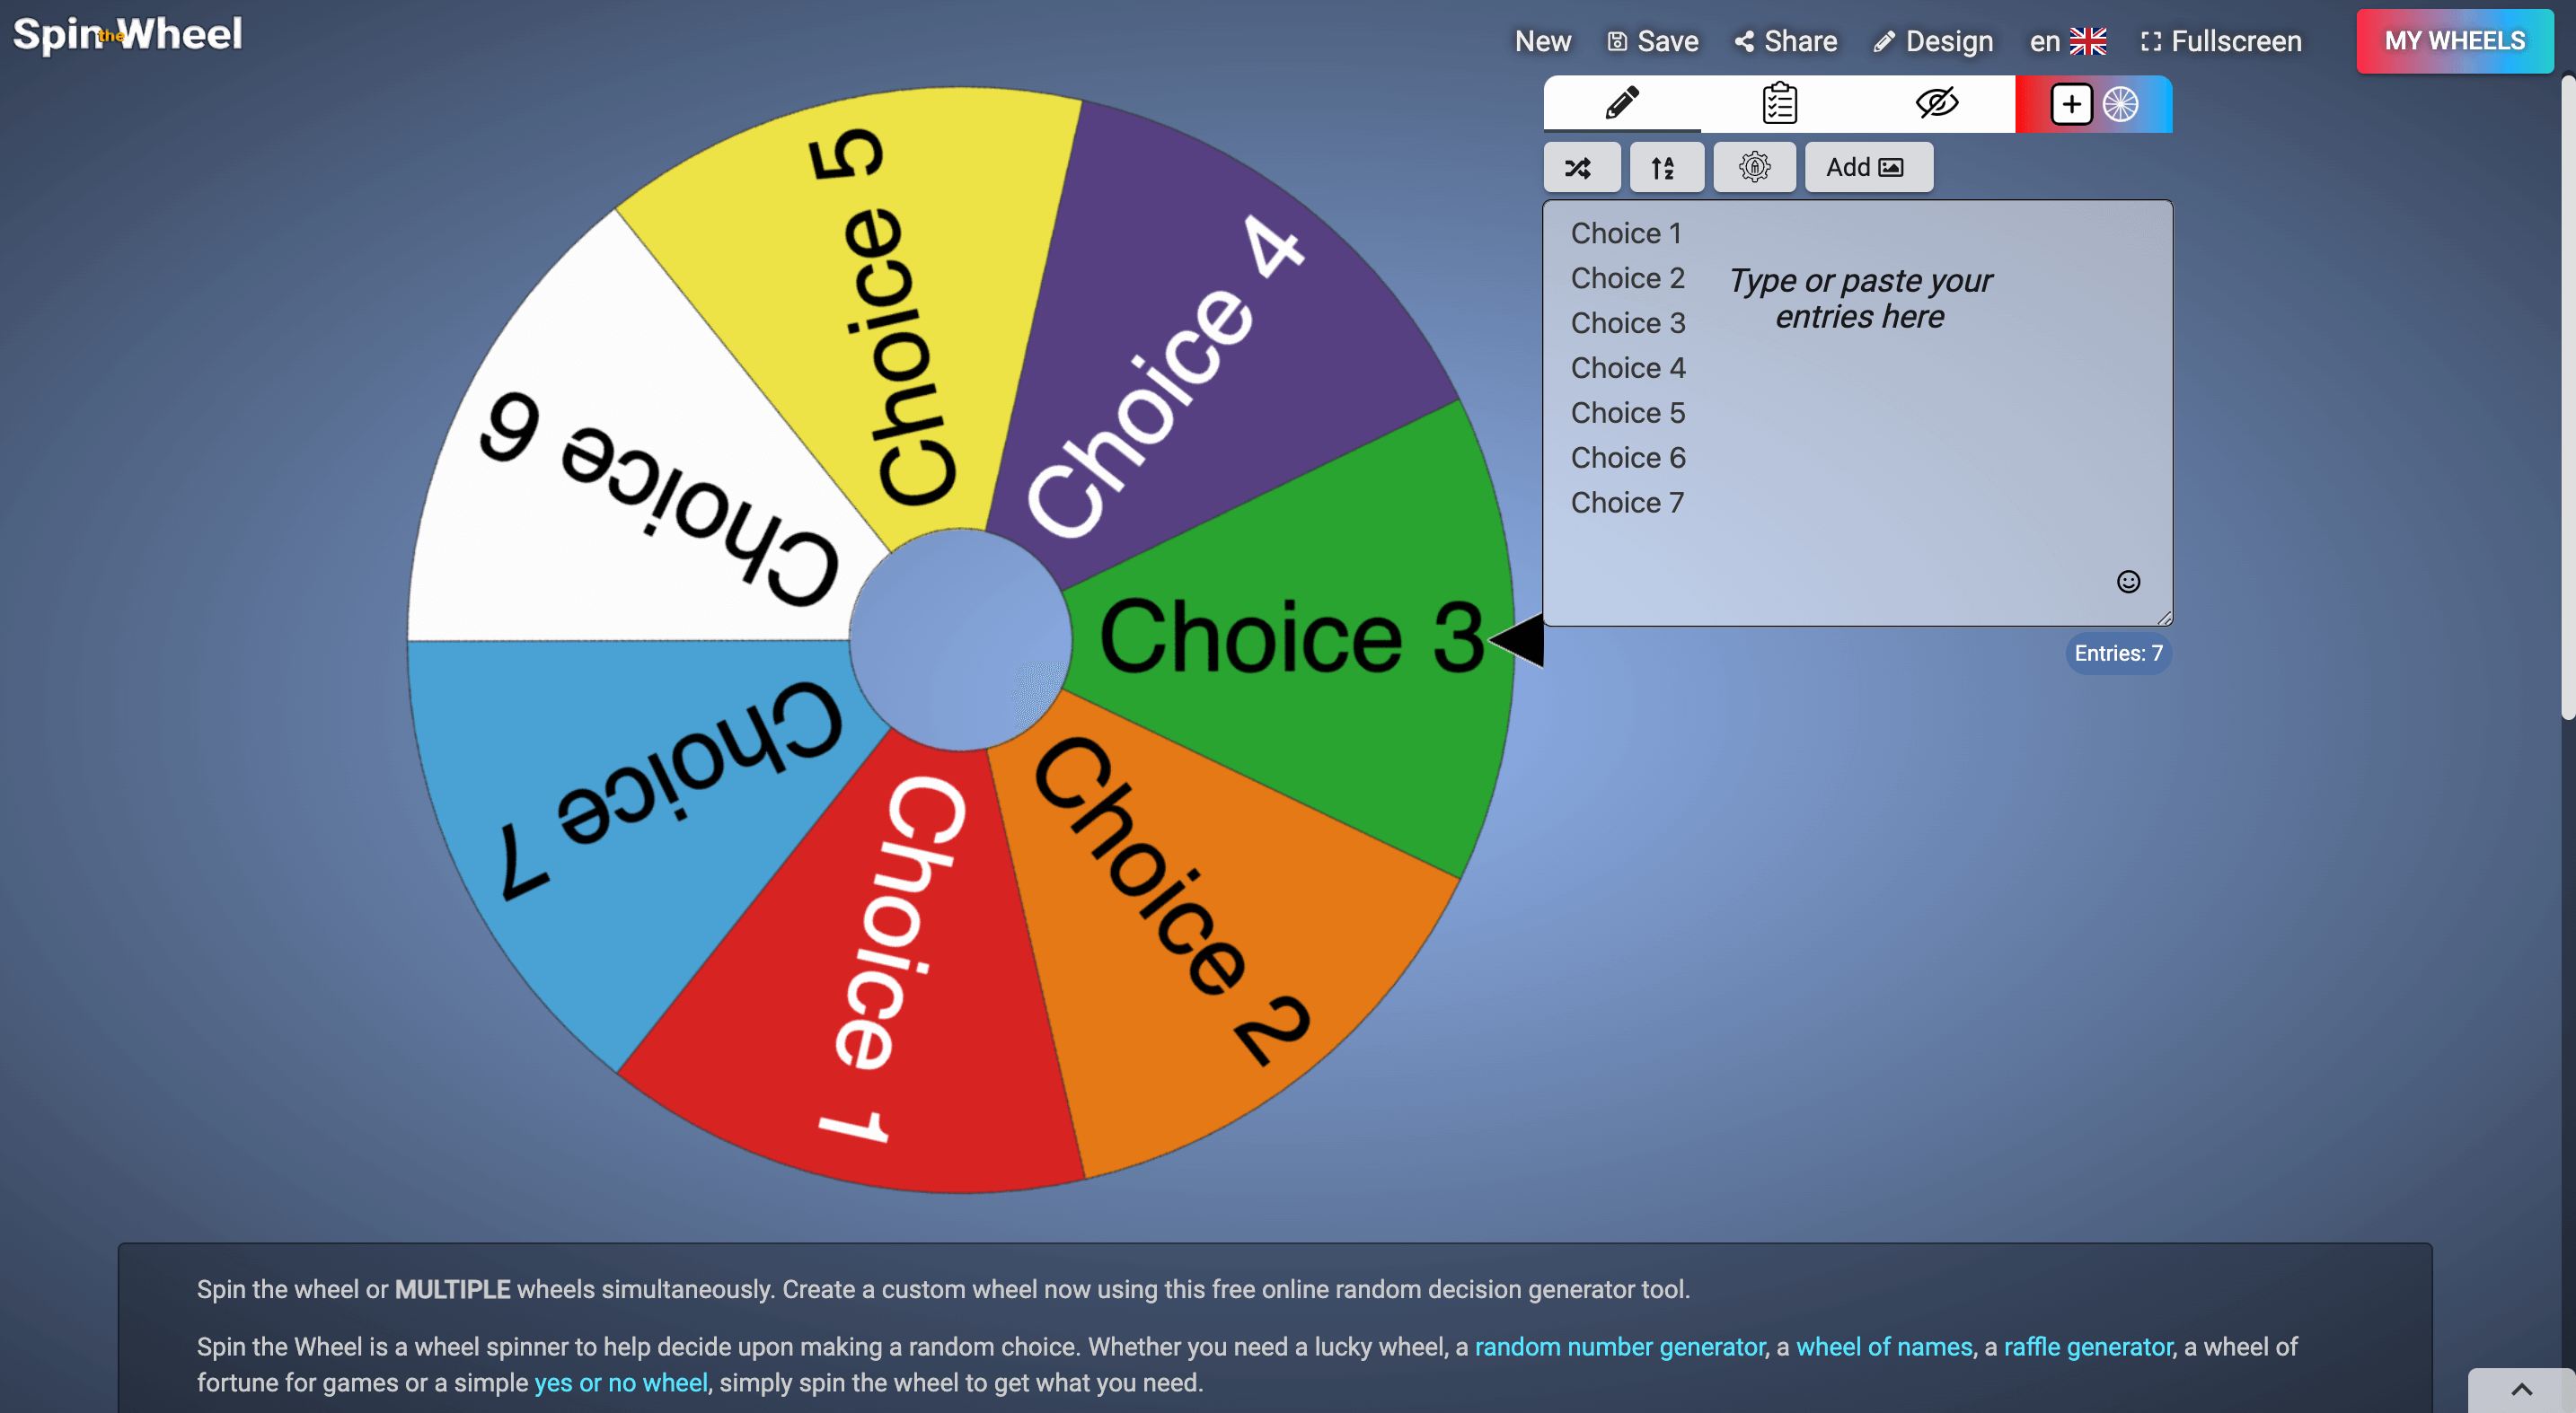
Task: Sort entries with the sort icon
Action: click(1666, 167)
